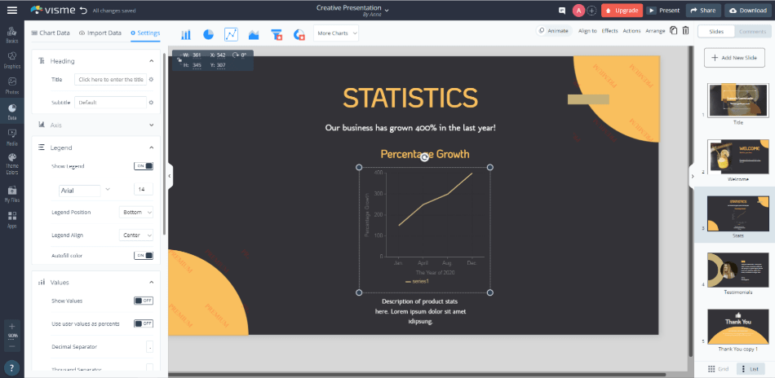The height and width of the screenshot is (378, 775).
Task: Collapse the left settings panel arrow
Action: tap(170, 176)
